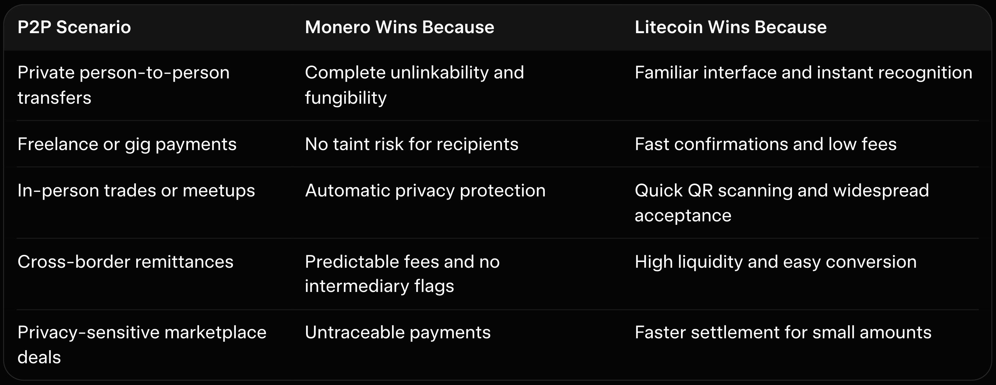Click the Litecoin Wins Because header
Viewport: 996px width, 385px height.
pyautogui.click(x=730, y=27)
